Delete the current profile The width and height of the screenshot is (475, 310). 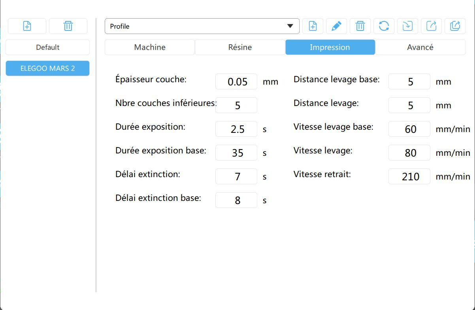[360, 26]
